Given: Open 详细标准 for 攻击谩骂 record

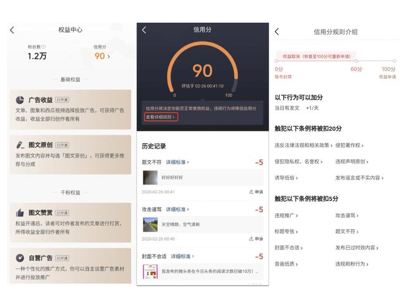Looking at the screenshot, I should (x=177, y=209).
